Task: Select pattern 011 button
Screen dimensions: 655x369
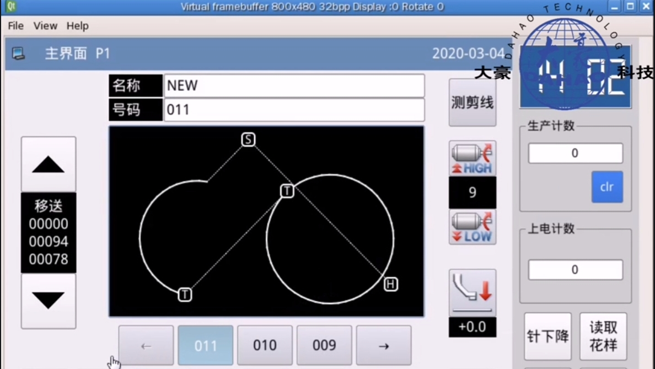Action: [x=206, y=346]
